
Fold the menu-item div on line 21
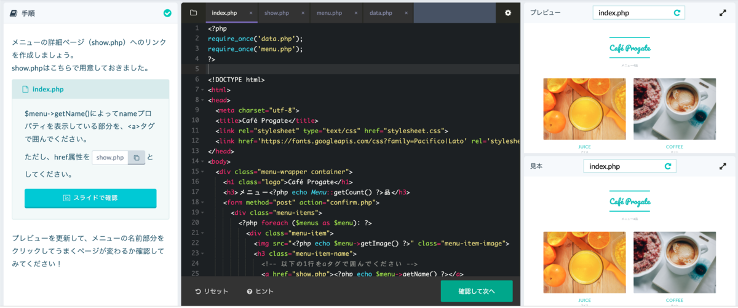tap(203, 233)
